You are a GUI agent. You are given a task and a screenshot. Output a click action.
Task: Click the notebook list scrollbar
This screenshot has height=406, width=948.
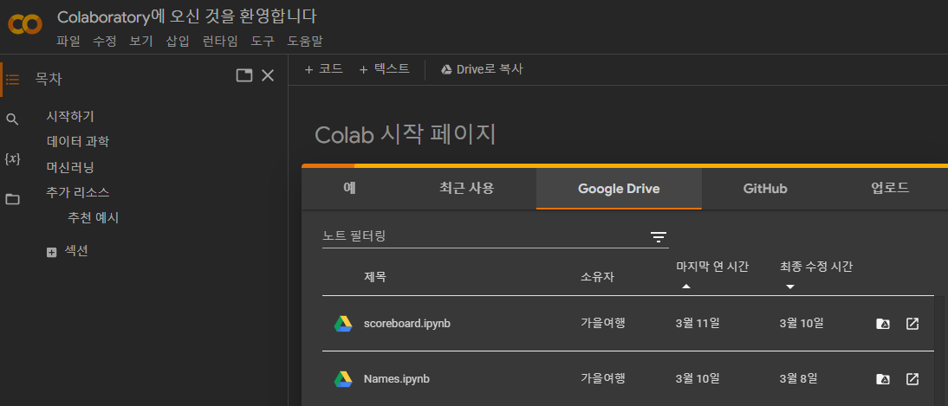tap(941, 351)
